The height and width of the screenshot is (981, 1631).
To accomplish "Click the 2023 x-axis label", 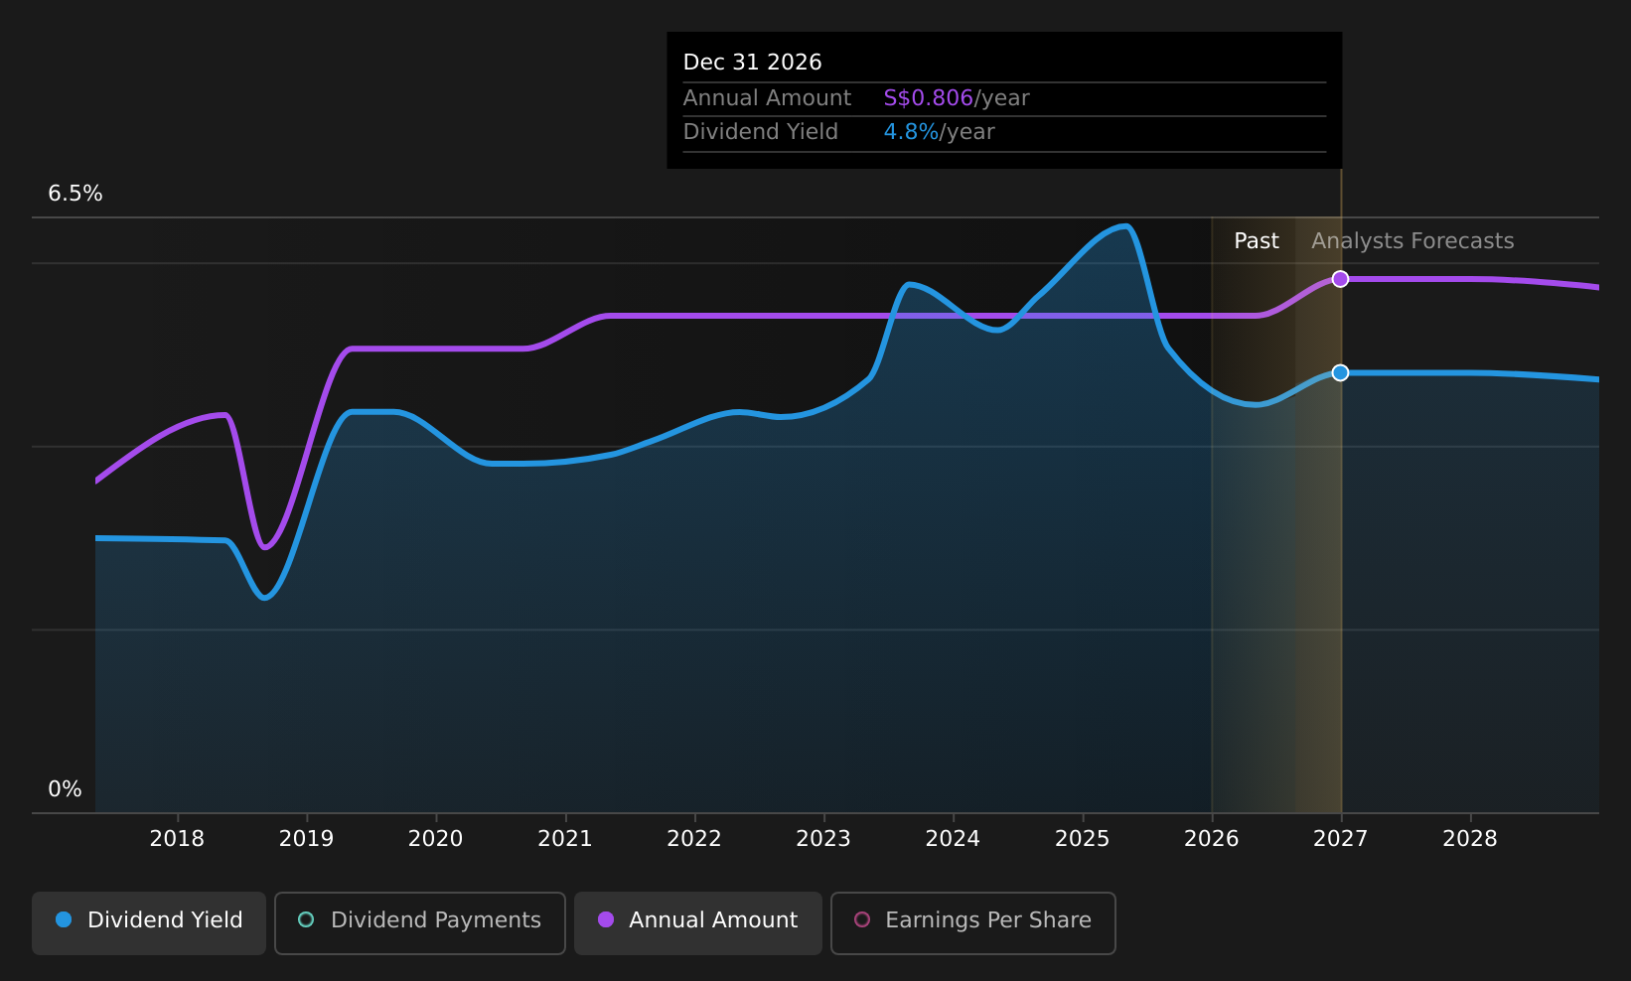I will click(823, 839).
